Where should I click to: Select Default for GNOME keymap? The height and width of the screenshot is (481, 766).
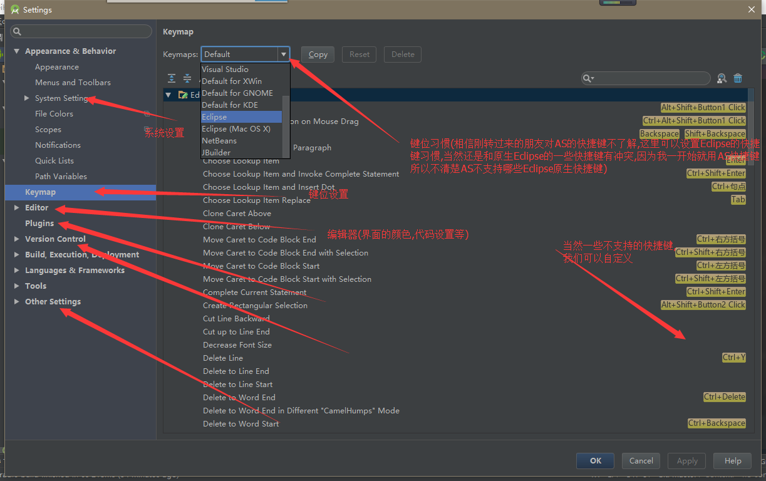click(241, 93)
